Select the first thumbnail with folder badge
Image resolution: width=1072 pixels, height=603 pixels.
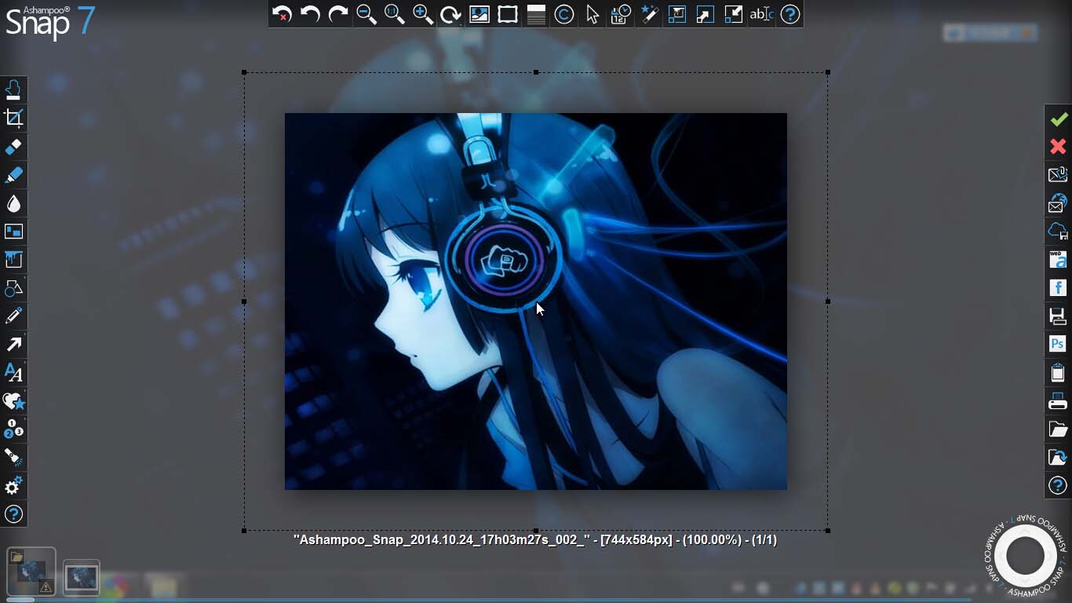click(31, 571)
